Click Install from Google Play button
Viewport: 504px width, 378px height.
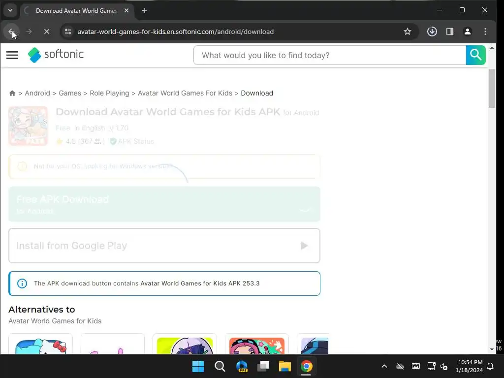164,246
